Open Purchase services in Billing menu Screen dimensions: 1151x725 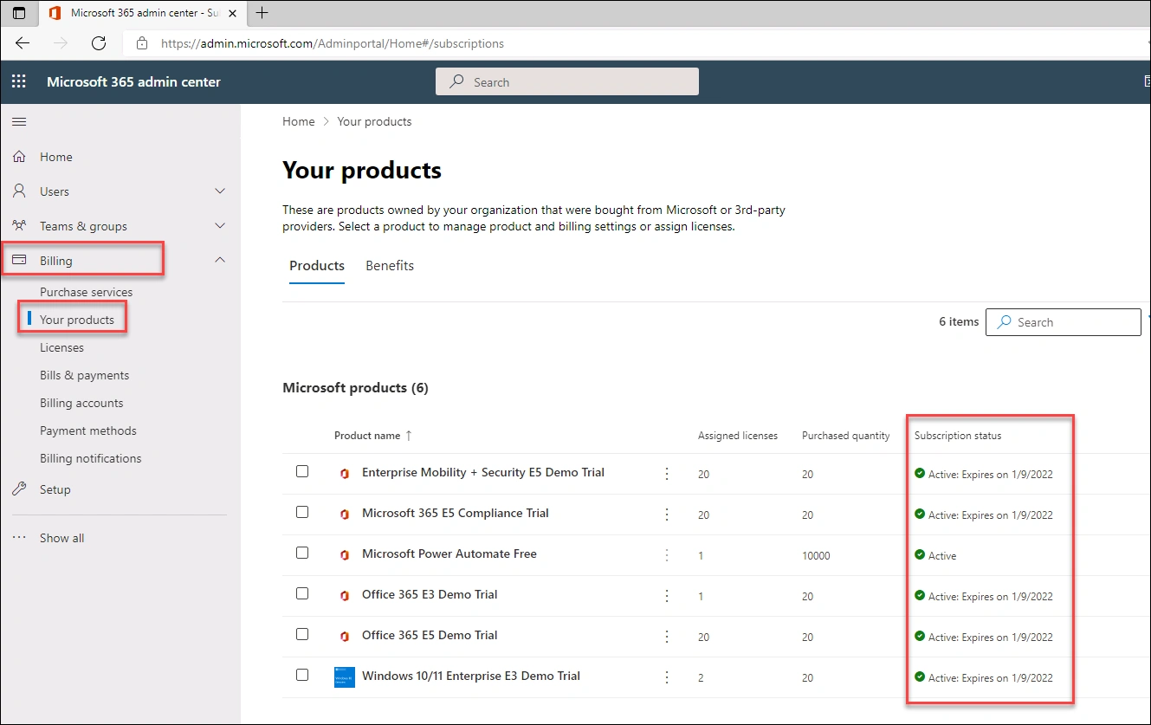pos(87,292)
